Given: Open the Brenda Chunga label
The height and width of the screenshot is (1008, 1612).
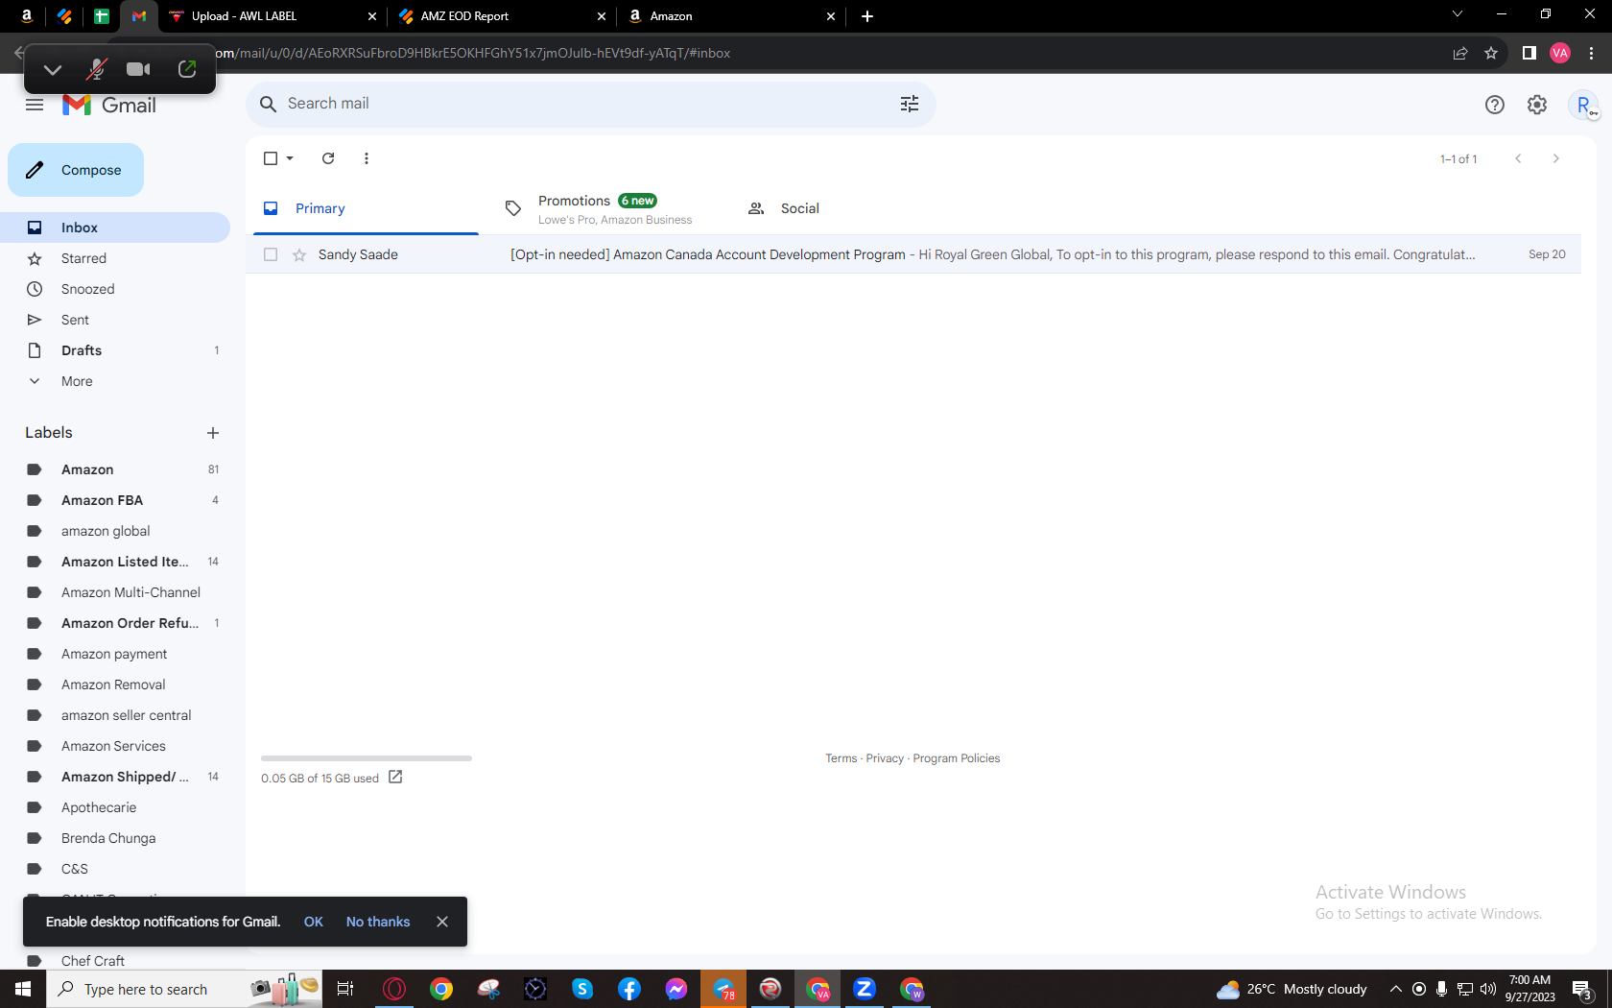Looking at the screenshot, I should click(x=115, y=838).
